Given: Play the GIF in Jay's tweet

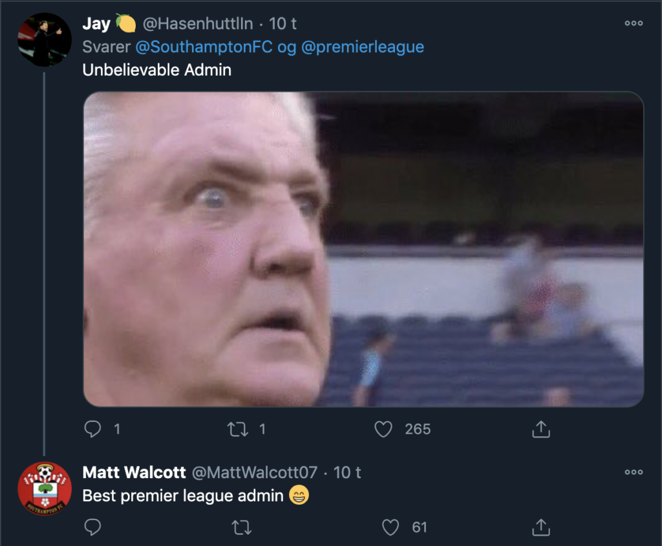Looking at the screenshot, I should point(363,249).
